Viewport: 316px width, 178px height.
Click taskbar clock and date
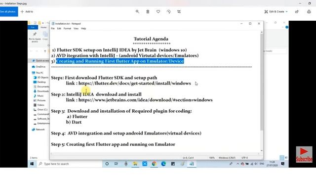[x=272, y=164]
